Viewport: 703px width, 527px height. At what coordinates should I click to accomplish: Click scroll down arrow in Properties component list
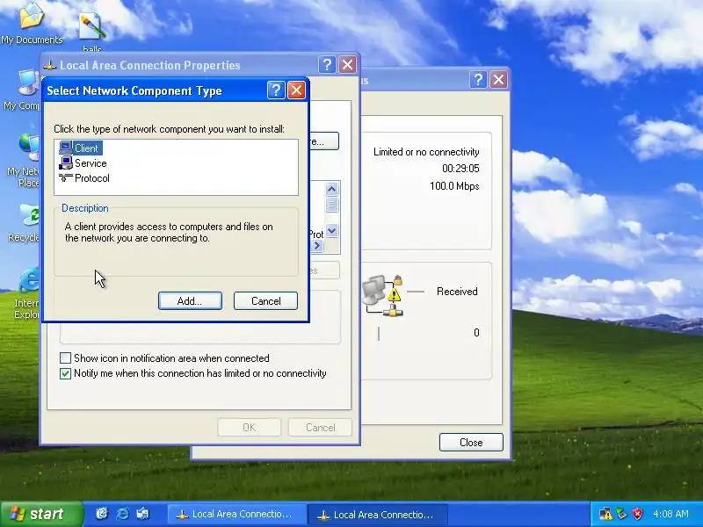point(332,231)
